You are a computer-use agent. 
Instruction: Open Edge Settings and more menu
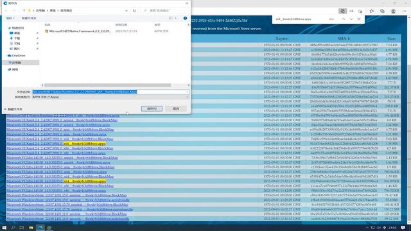pyautogui.click(x=405, y=11)
